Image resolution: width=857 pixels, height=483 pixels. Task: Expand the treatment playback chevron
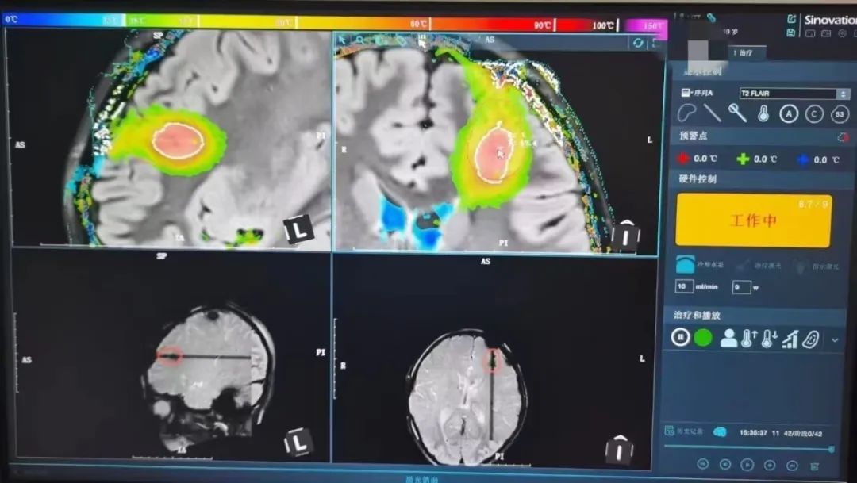click(x=834, y=339)
